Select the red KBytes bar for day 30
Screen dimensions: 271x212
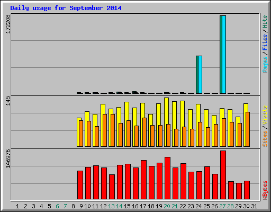tap(247, 190)
